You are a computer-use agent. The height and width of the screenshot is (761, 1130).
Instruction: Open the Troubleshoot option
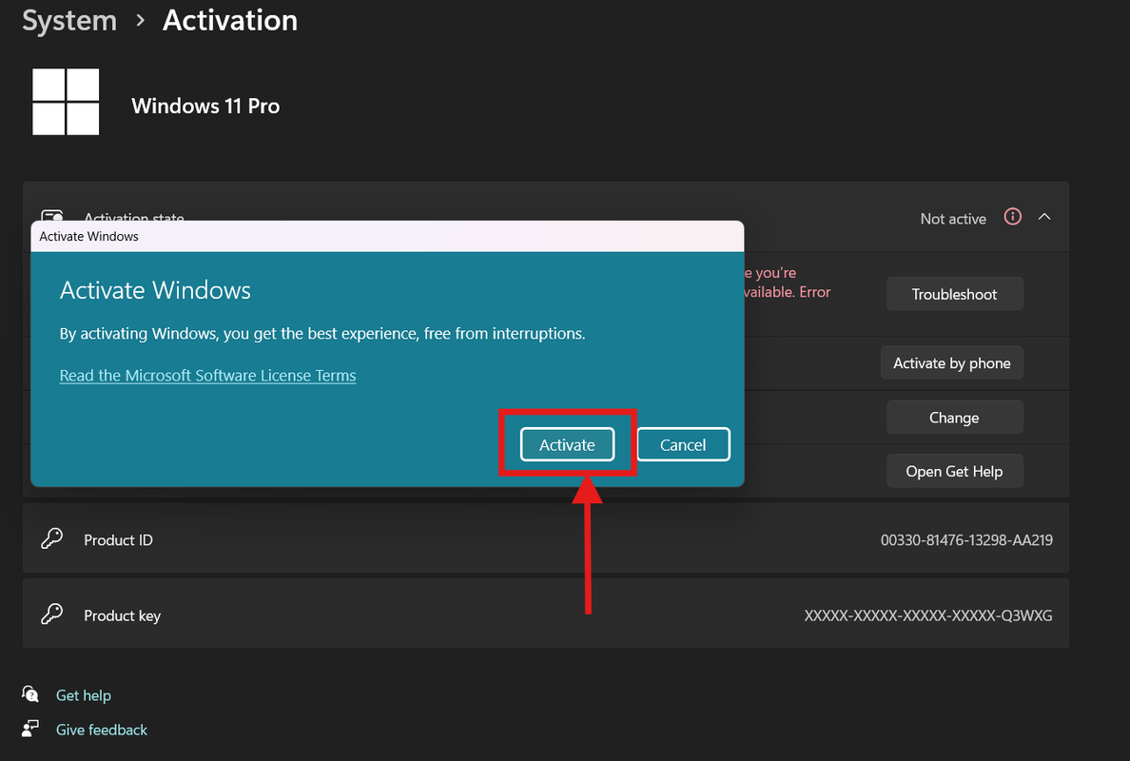click(954, 293)
